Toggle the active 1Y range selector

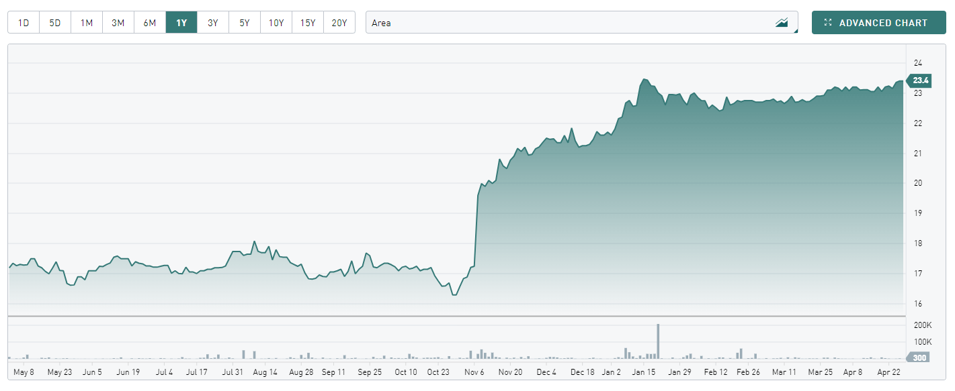click(181, 22)
